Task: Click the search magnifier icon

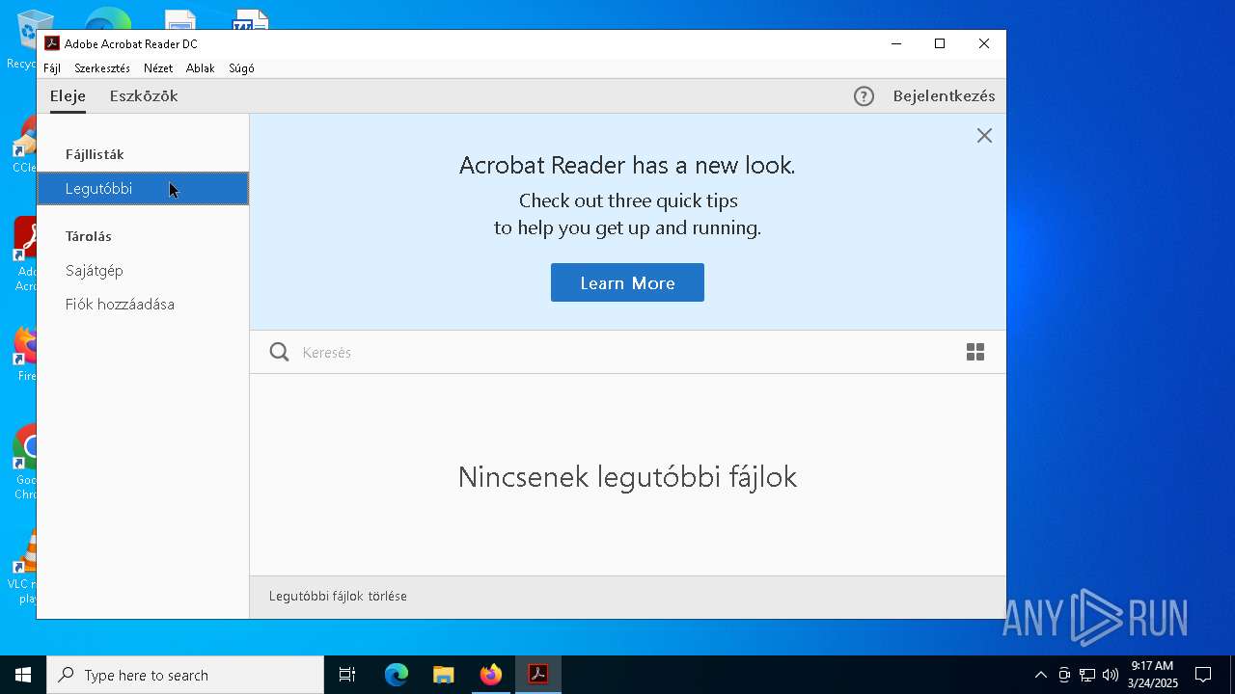Action: point(279,352)
